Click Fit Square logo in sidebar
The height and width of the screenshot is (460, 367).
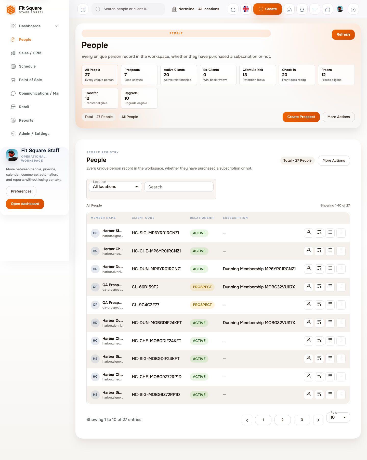(11, 10)
